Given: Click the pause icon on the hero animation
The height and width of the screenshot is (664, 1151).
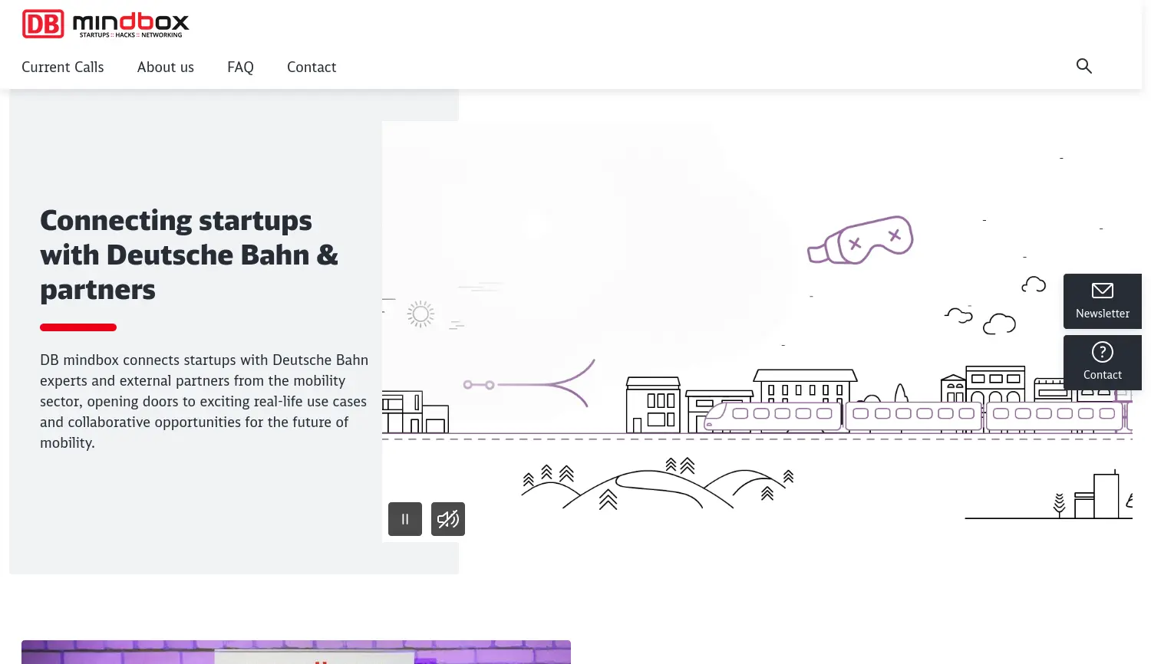Looking at the screenshot, I should coord(405,519).
